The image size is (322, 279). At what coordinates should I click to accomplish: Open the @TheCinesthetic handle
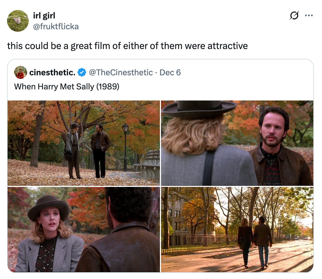(121, 72)
